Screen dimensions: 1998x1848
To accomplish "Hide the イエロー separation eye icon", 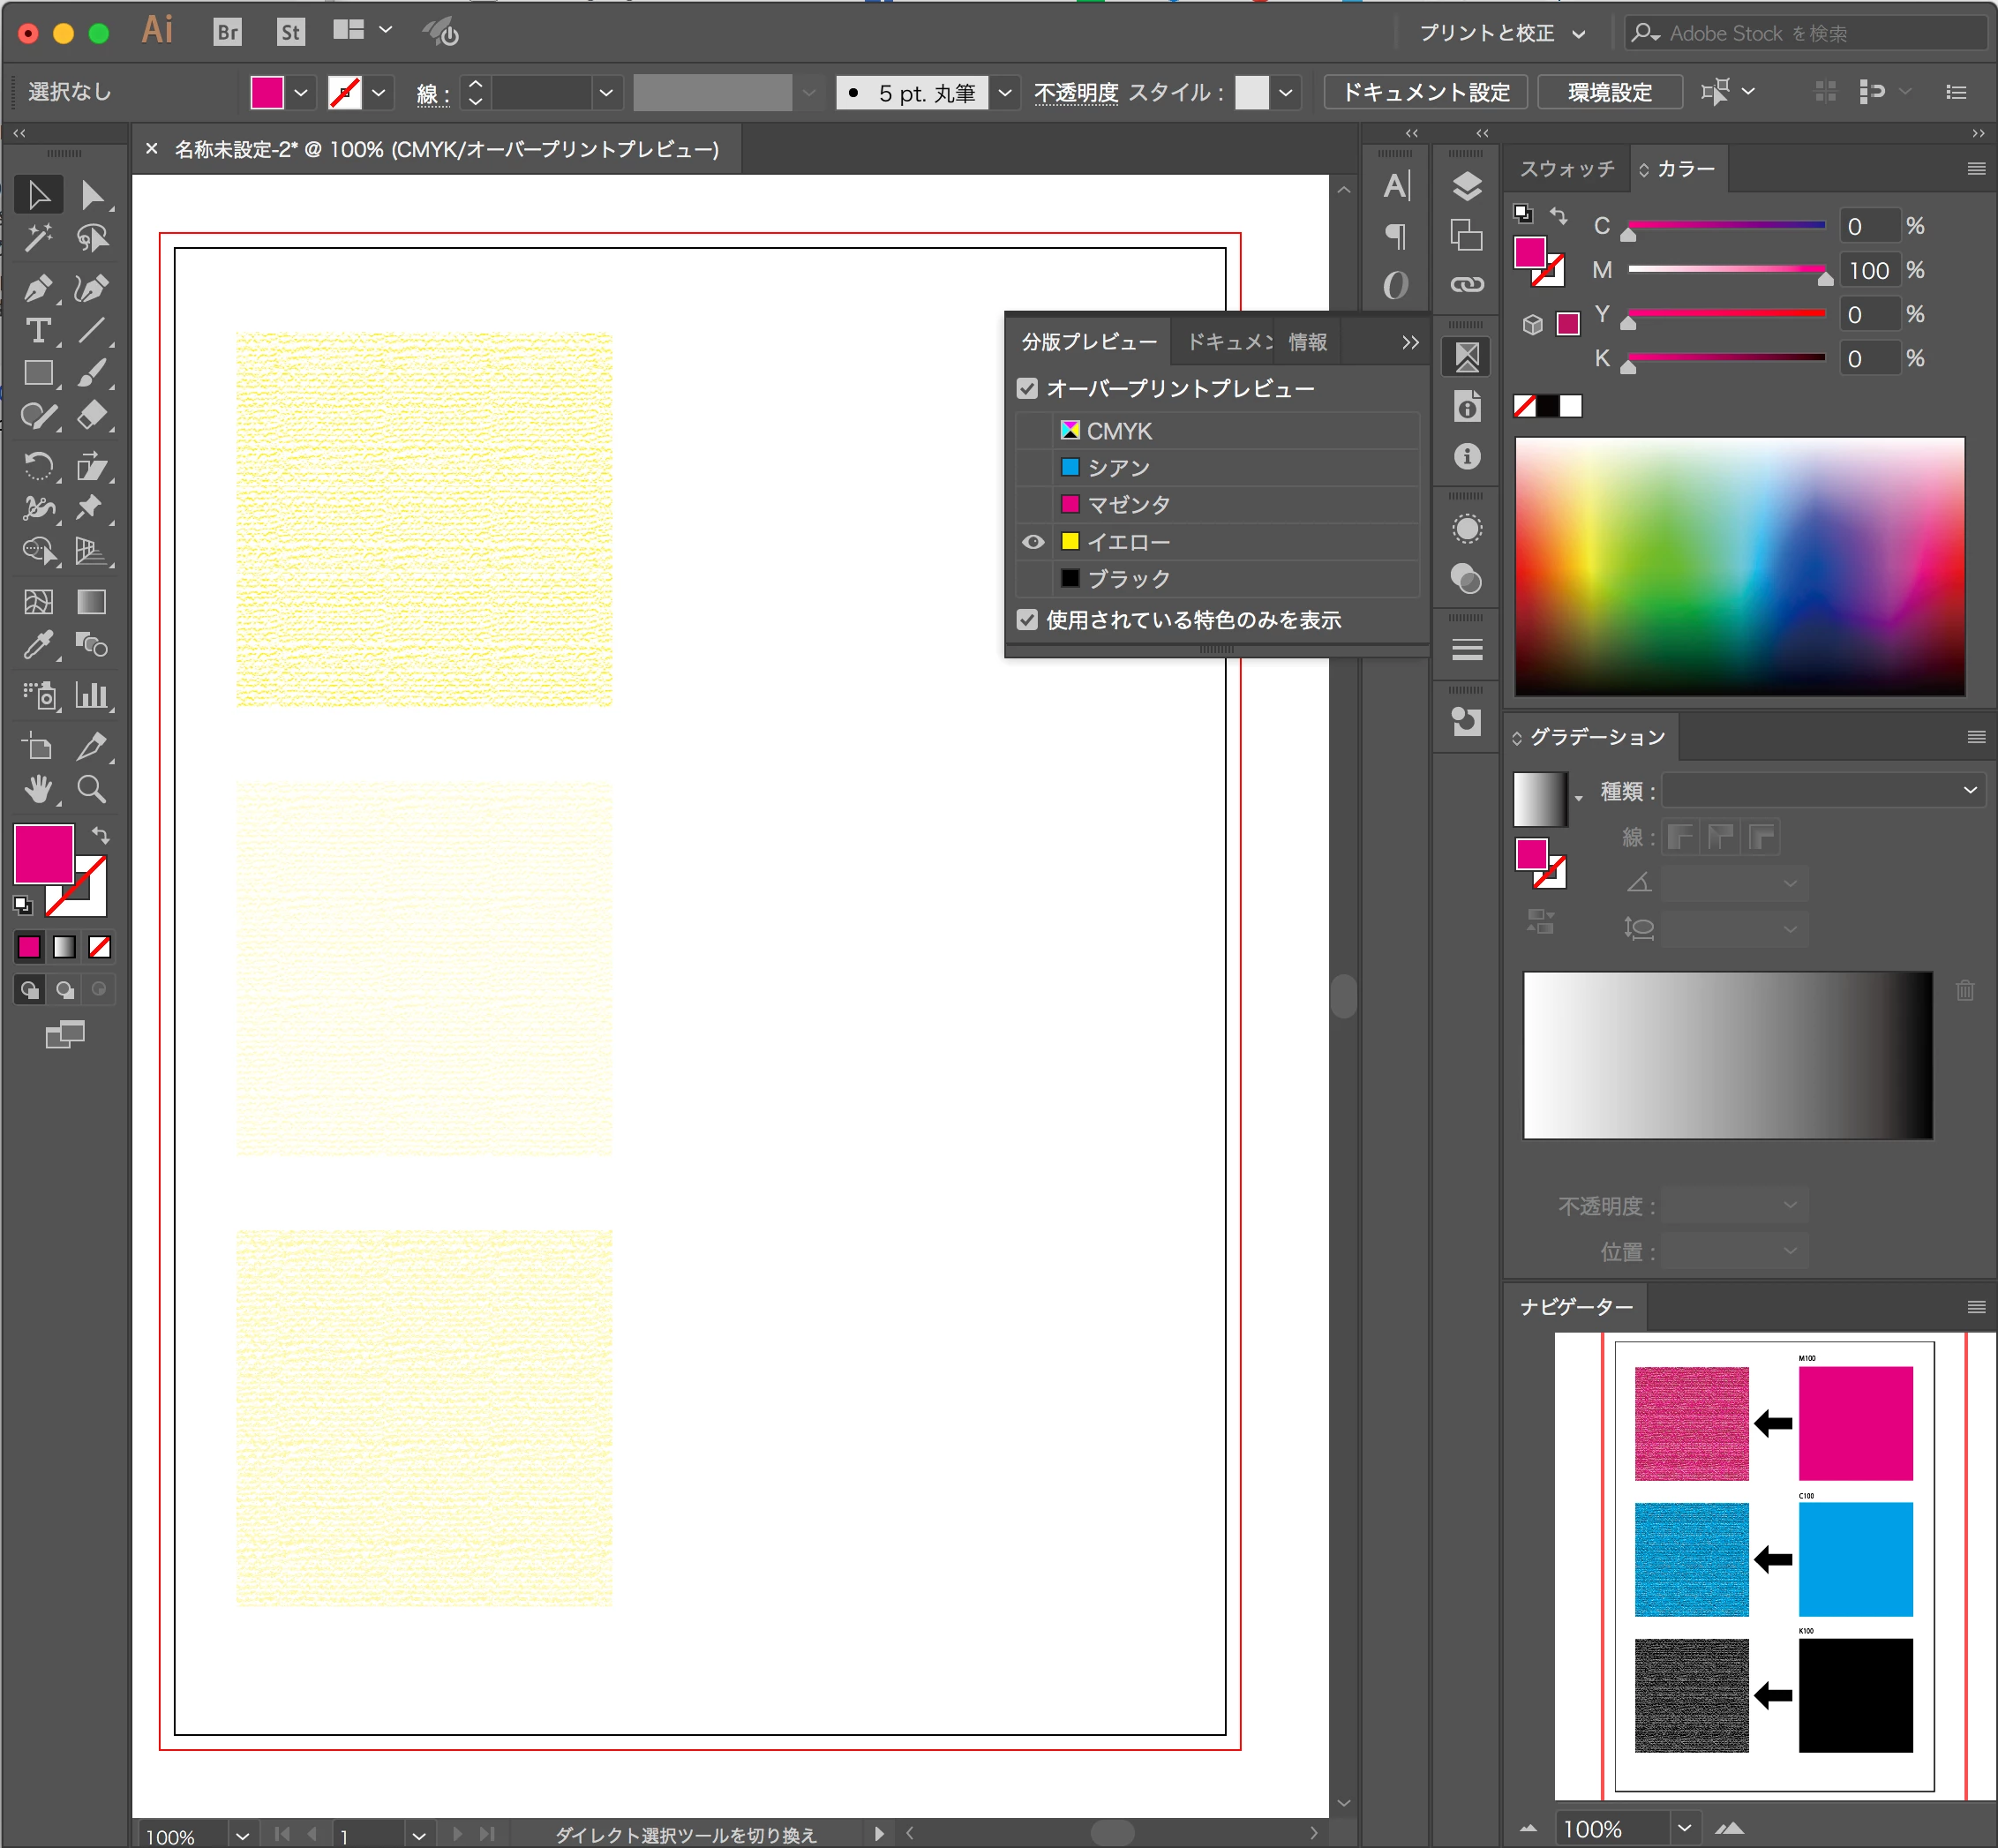I will 1033,542.
